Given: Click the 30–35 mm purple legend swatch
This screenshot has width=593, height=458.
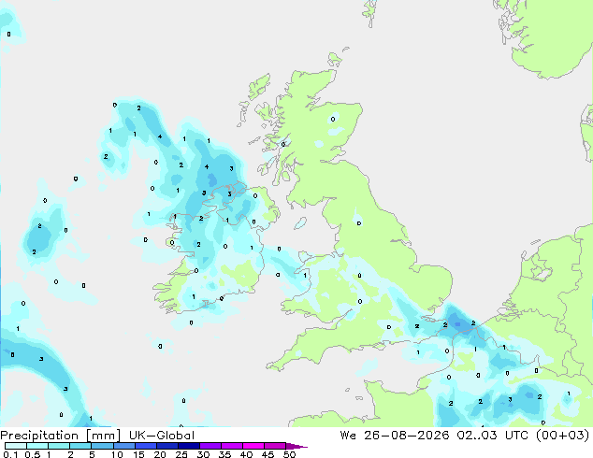Looking at the screenshot, I should point(210,446).
